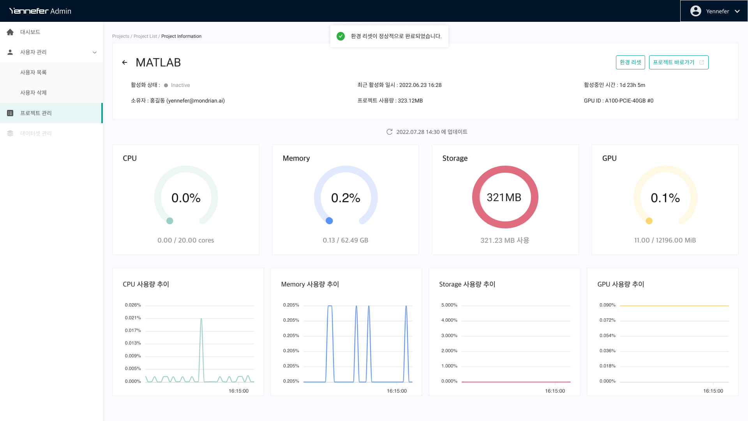The image size is (748, 421).
Task: Open 사용자 삭제 submenu item
Action: click(34, 93)
